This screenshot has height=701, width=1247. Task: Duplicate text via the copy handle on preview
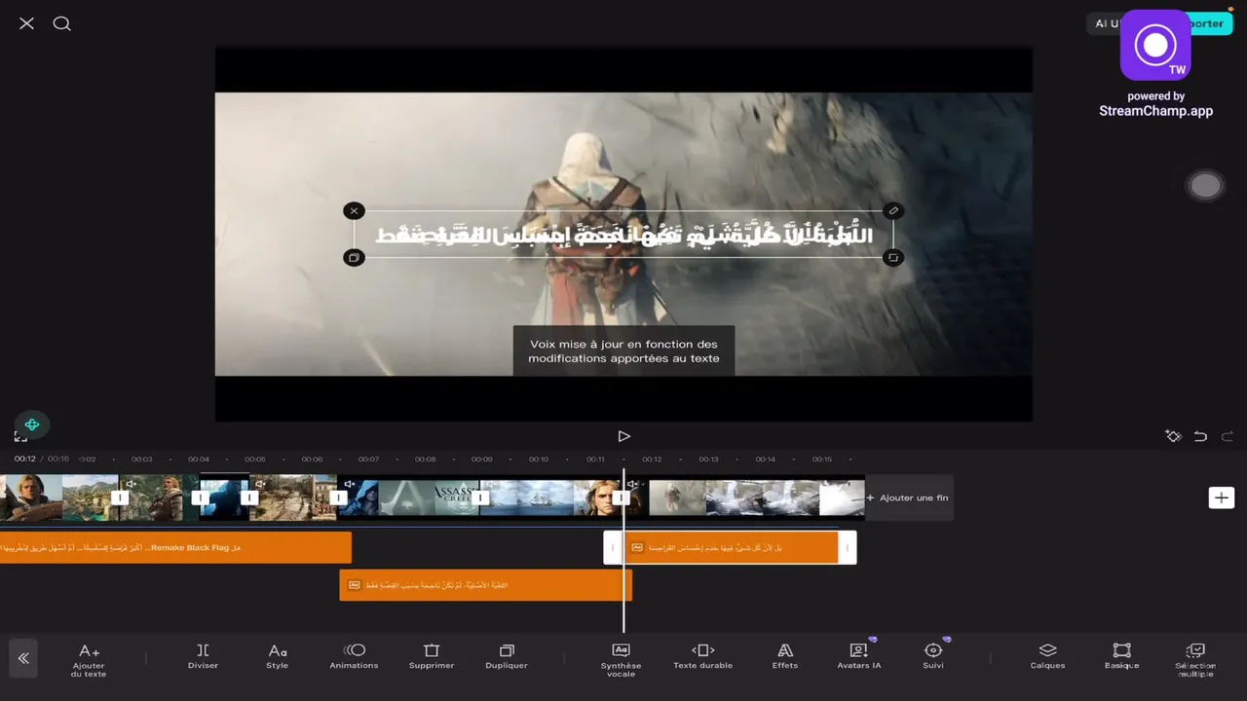(x=354, y=257)
